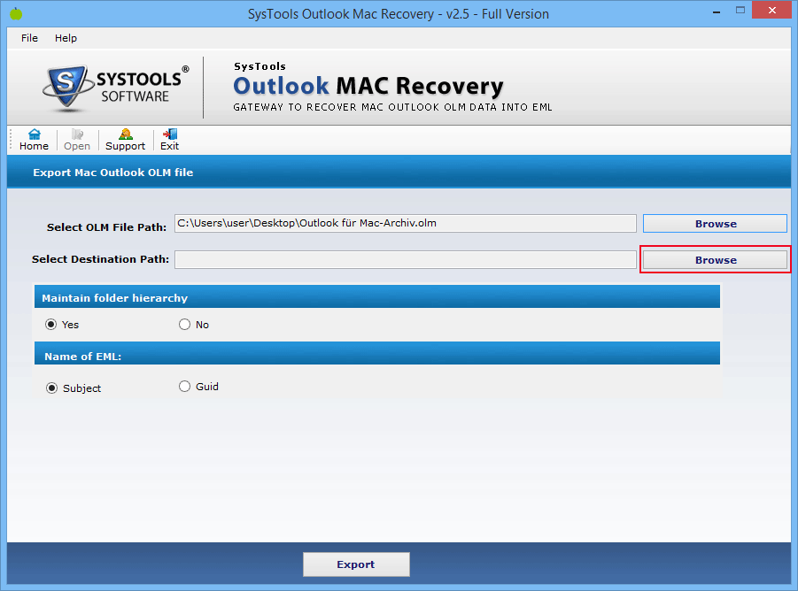Click the 'Select Destination Path:' label
This screenshot has height=591, width=798.
[100, 259]
